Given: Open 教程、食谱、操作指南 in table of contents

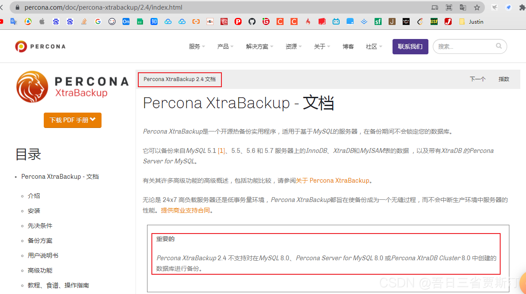Looking at the screenshot, I should click(58, 285).
